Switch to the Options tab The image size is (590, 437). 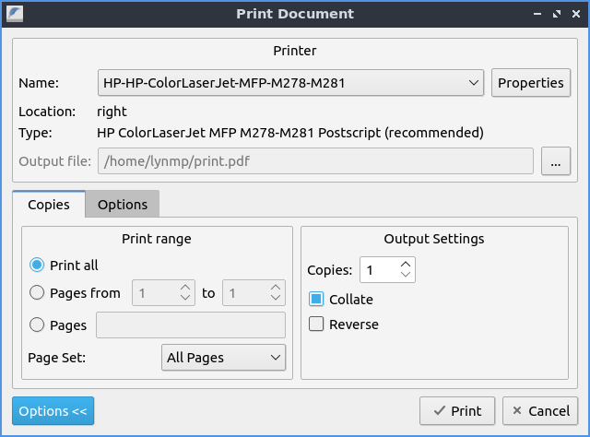click(x=123, y=205)
